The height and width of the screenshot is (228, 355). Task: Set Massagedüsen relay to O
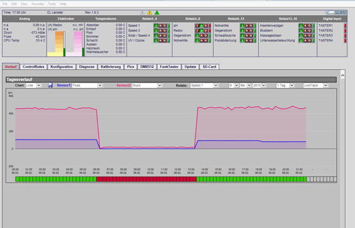pos(309,36)
